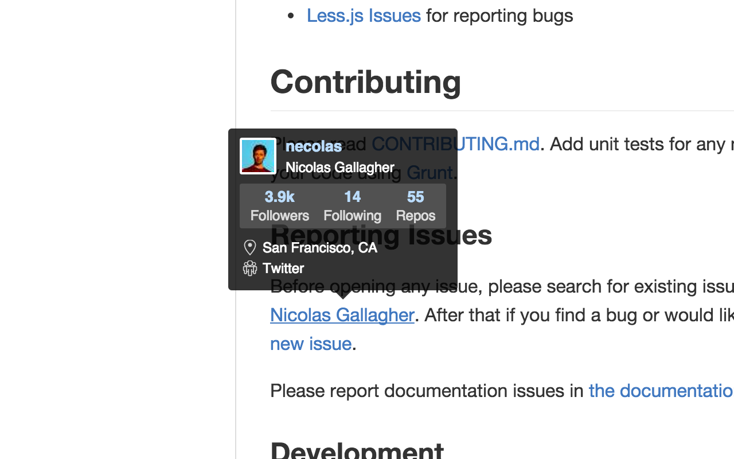Open the Grunt link
This screenshot has height=459, width=734.
[430, 173]
